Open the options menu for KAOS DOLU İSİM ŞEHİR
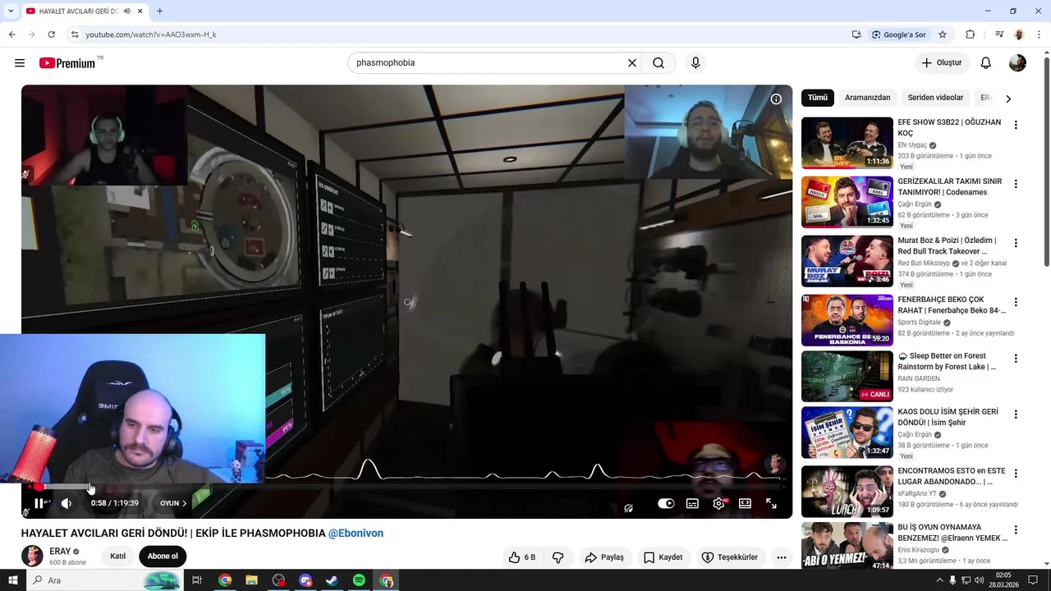Screen dimensions: 1051x591 [1016, 415]
